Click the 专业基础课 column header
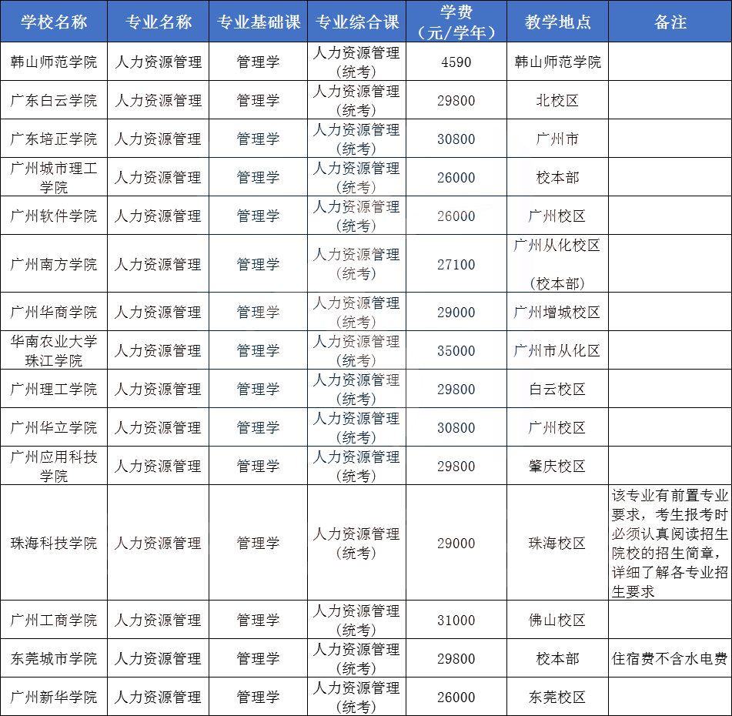 point(259,22)
